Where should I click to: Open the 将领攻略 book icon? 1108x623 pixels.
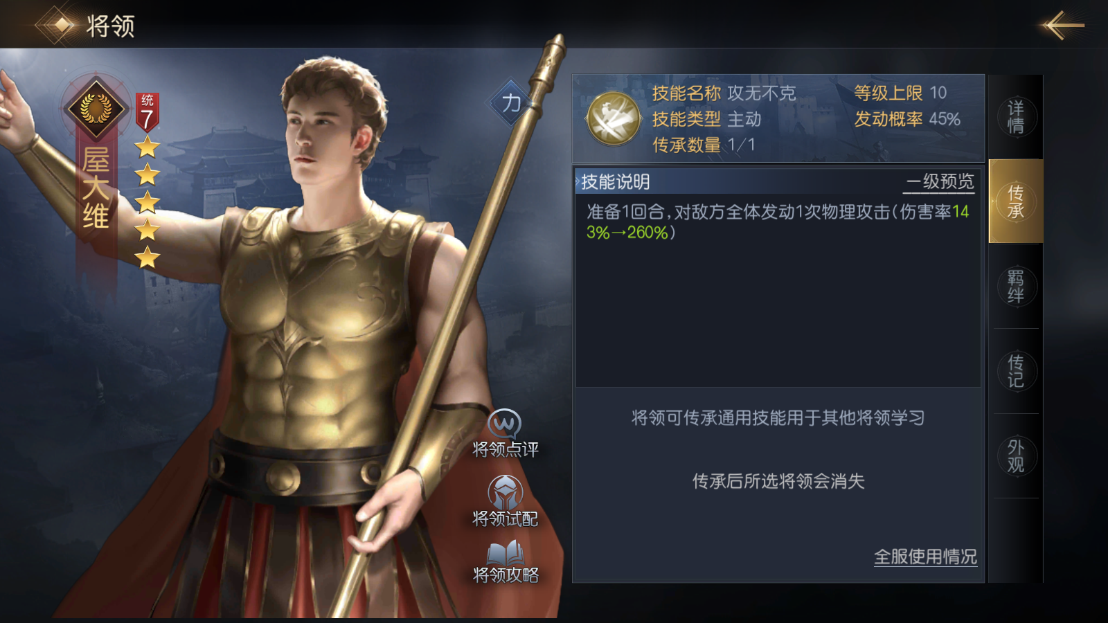505,553
